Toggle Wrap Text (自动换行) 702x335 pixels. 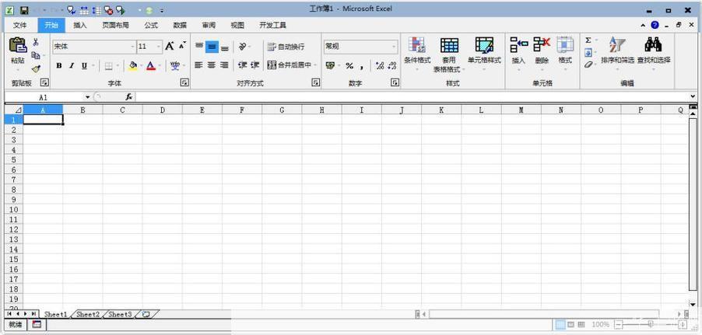click(x=286, y=47)
